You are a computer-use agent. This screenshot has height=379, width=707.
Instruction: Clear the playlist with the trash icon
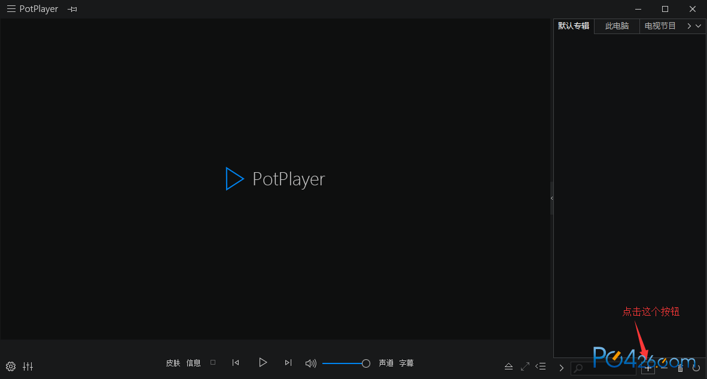(681, 369)
